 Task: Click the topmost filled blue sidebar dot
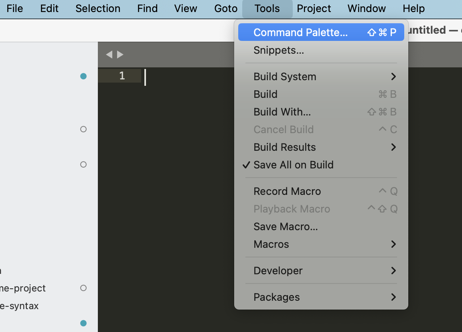coord(83,76)
